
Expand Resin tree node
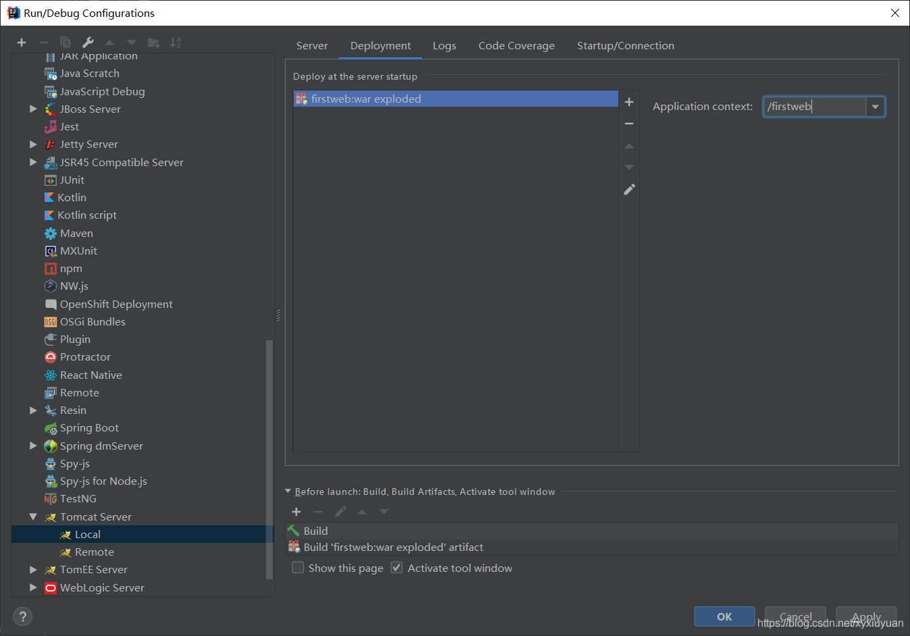click(x=33, y=410)
